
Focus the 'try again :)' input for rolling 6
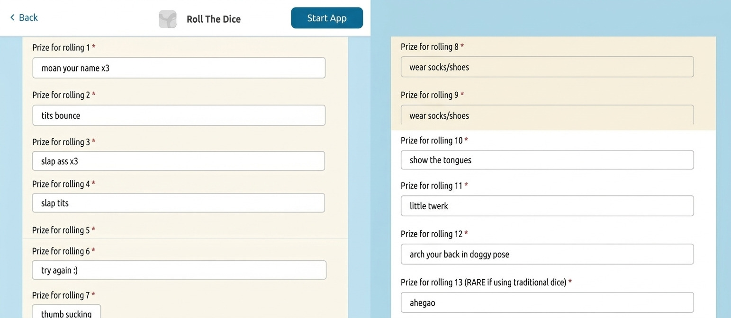[x=179, y=270]
